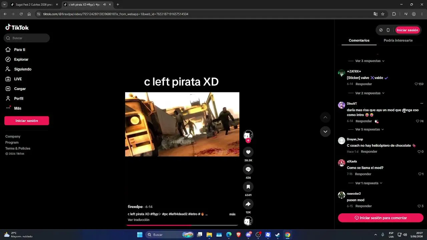Show hidden system tray icons
Viewport: 427px width, 240px height.
(376, 235)
